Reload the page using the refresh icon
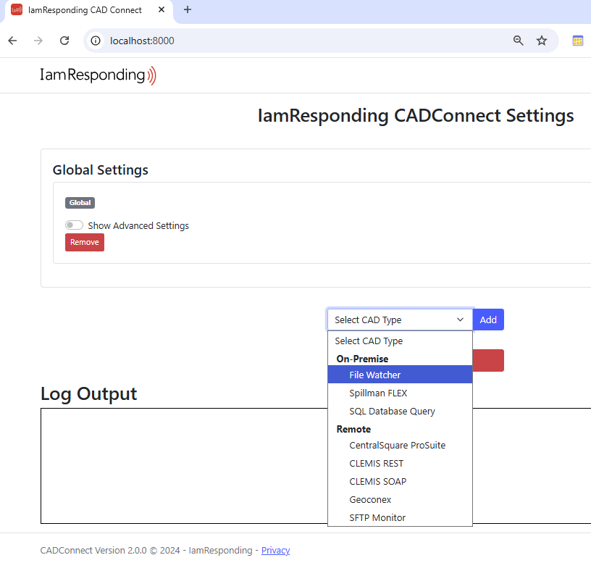 click(64, 41)
